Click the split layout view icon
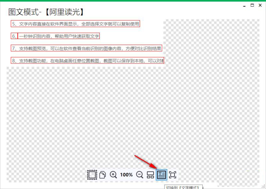 (x=150, y=175)
